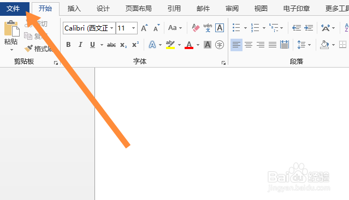This screenshot has width=349, height=200.
Task: Expand the highlight color dropdown arrow
Action: tap(179, 45)
